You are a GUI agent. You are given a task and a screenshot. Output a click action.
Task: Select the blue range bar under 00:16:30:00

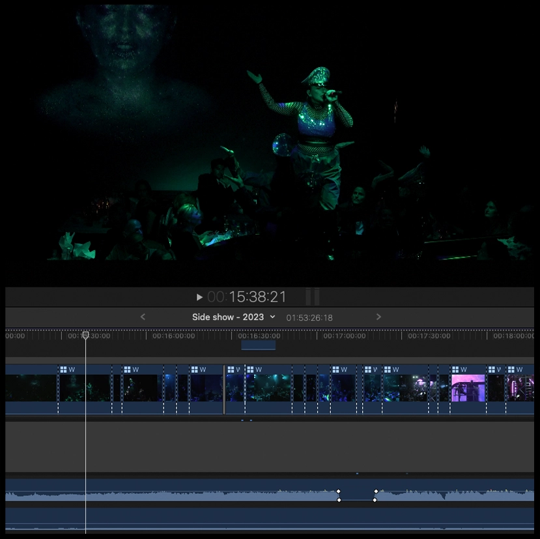tap(259, 345)
